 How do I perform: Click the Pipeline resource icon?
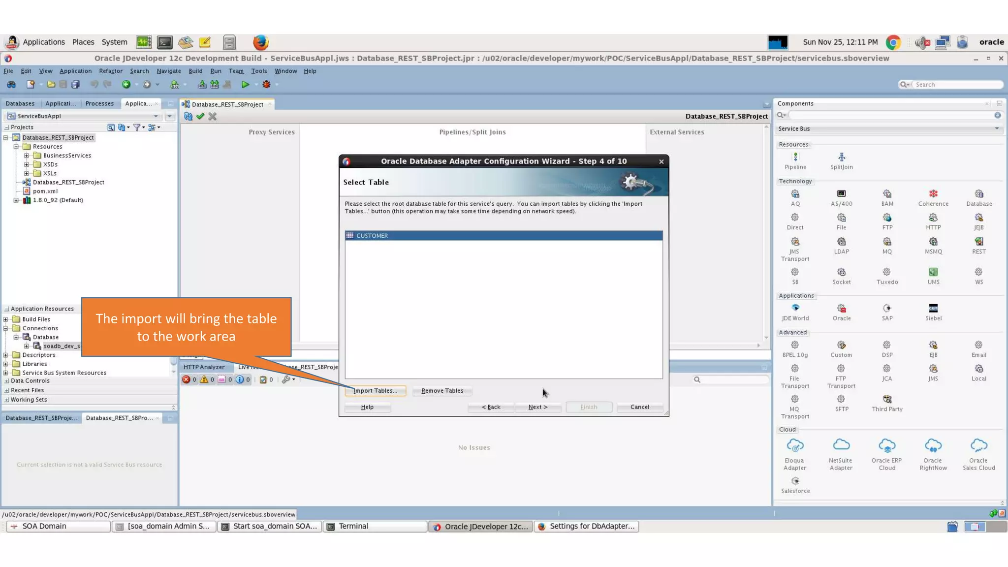795,157
